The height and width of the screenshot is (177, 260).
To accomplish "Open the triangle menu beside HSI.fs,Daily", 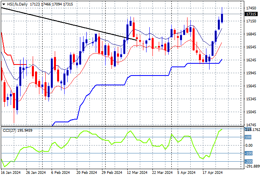I will click(x=4, y=3).
